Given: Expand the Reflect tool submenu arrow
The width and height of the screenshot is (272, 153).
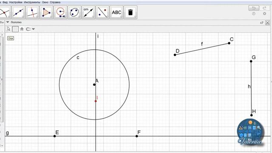Looking at the screenshot, I should (x=107, y=17).
